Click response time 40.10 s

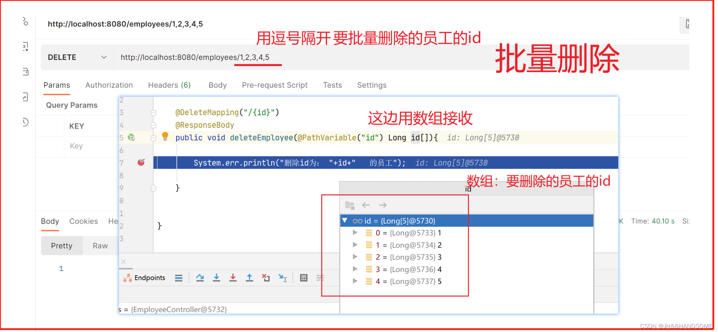coord(663,221)
